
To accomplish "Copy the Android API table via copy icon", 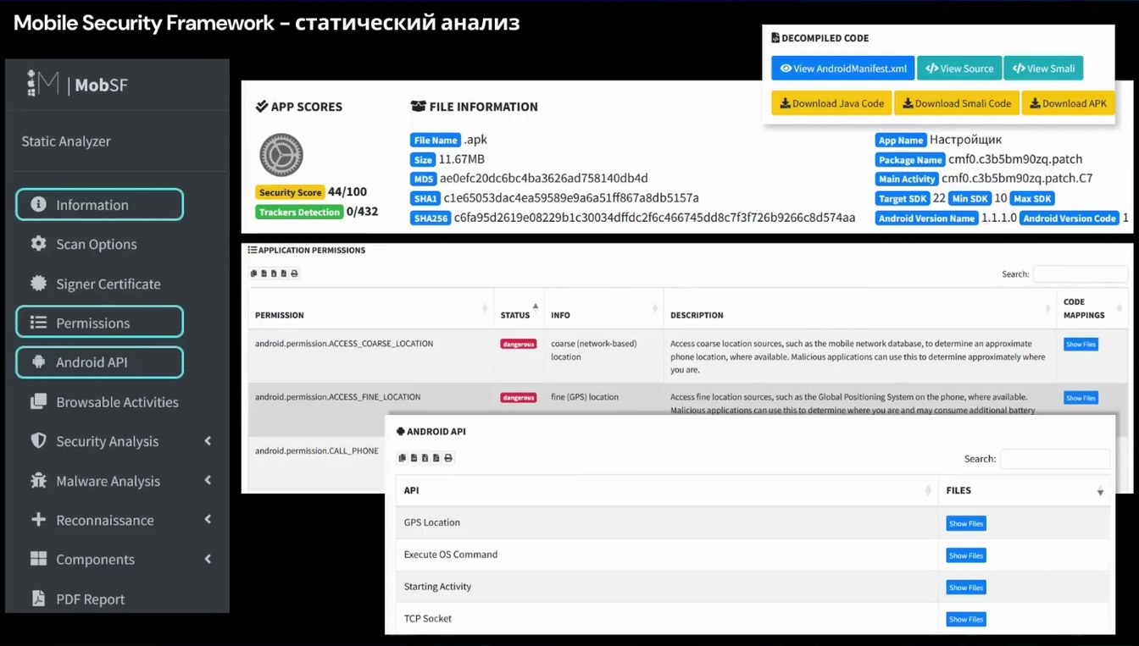I will [x=402, y=458].
